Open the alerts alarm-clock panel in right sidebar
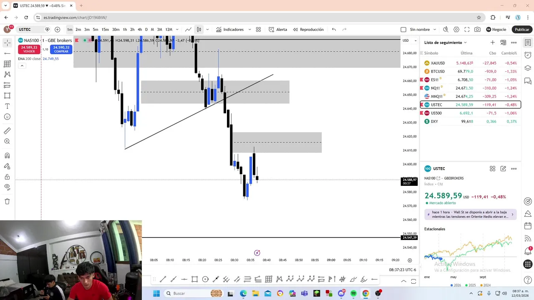Screen dimensions: 534x300 528,55
